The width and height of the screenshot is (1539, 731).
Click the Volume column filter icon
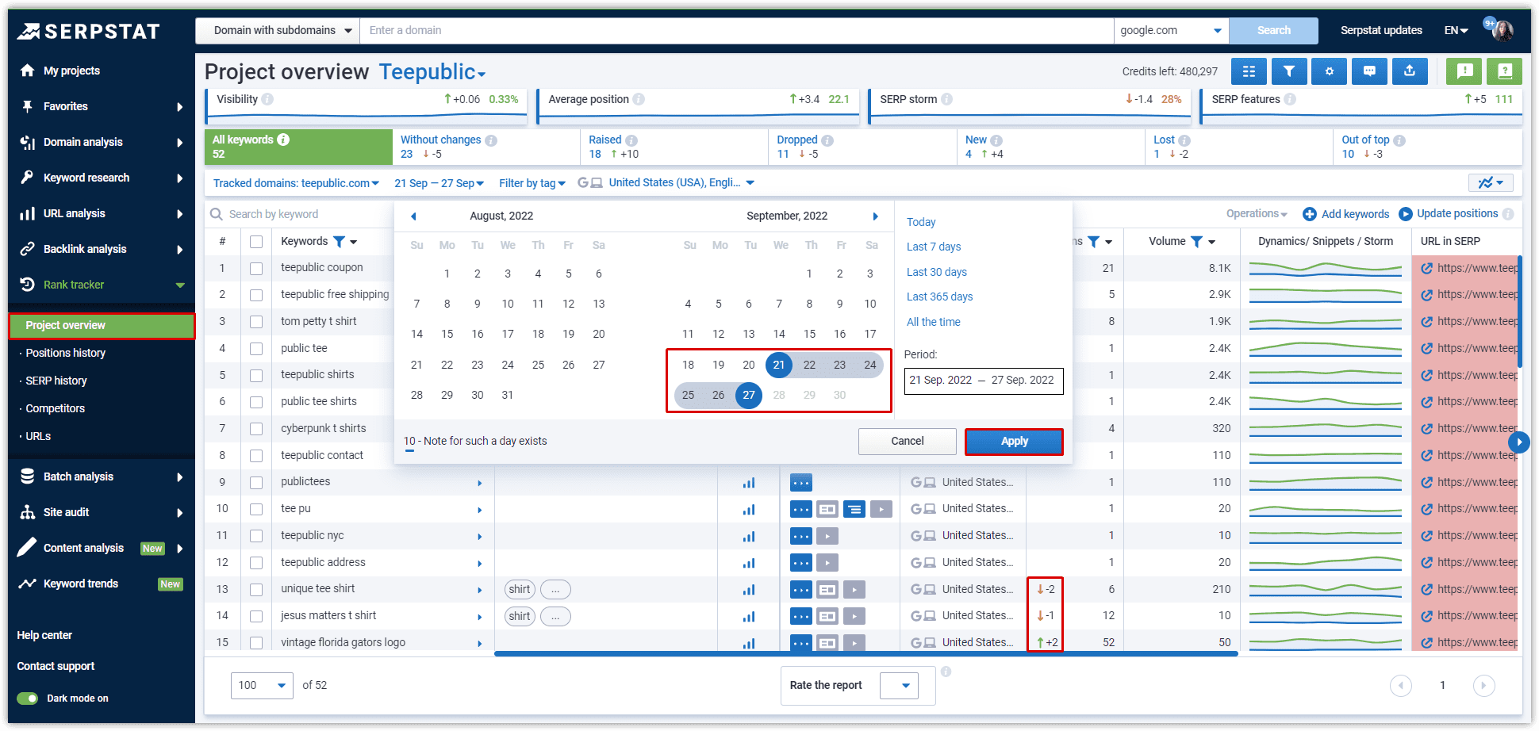pos(1196,242)
